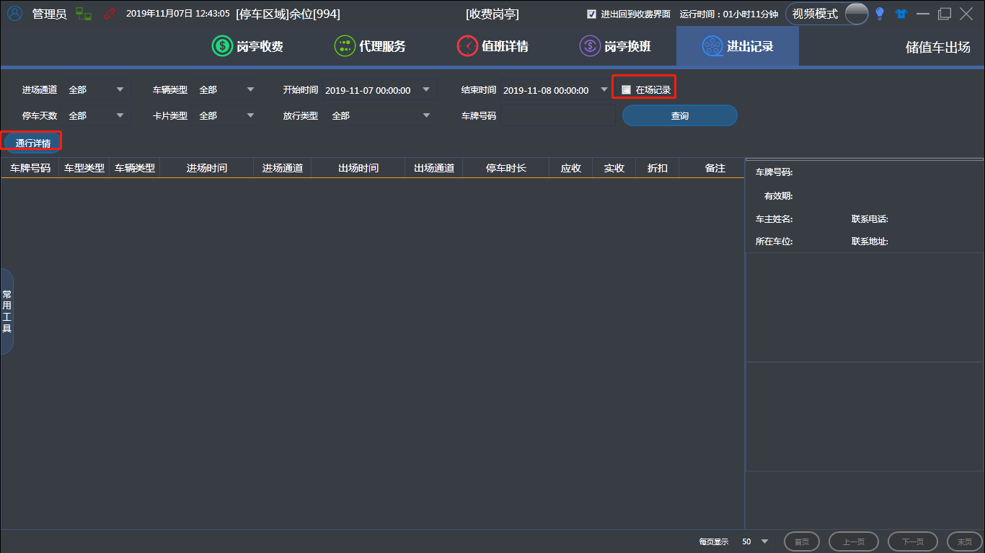Click the red clock 值班详情 icon
This screenshot has width=985, height=553.
tap(467, 46)
